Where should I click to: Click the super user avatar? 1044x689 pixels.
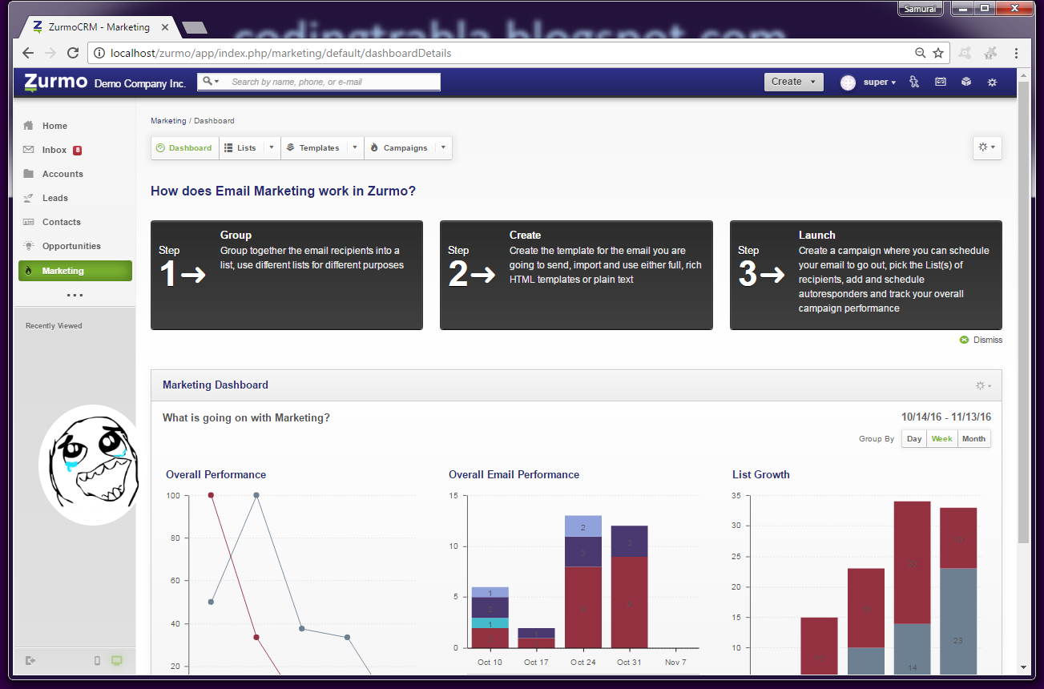click(848, 82)
